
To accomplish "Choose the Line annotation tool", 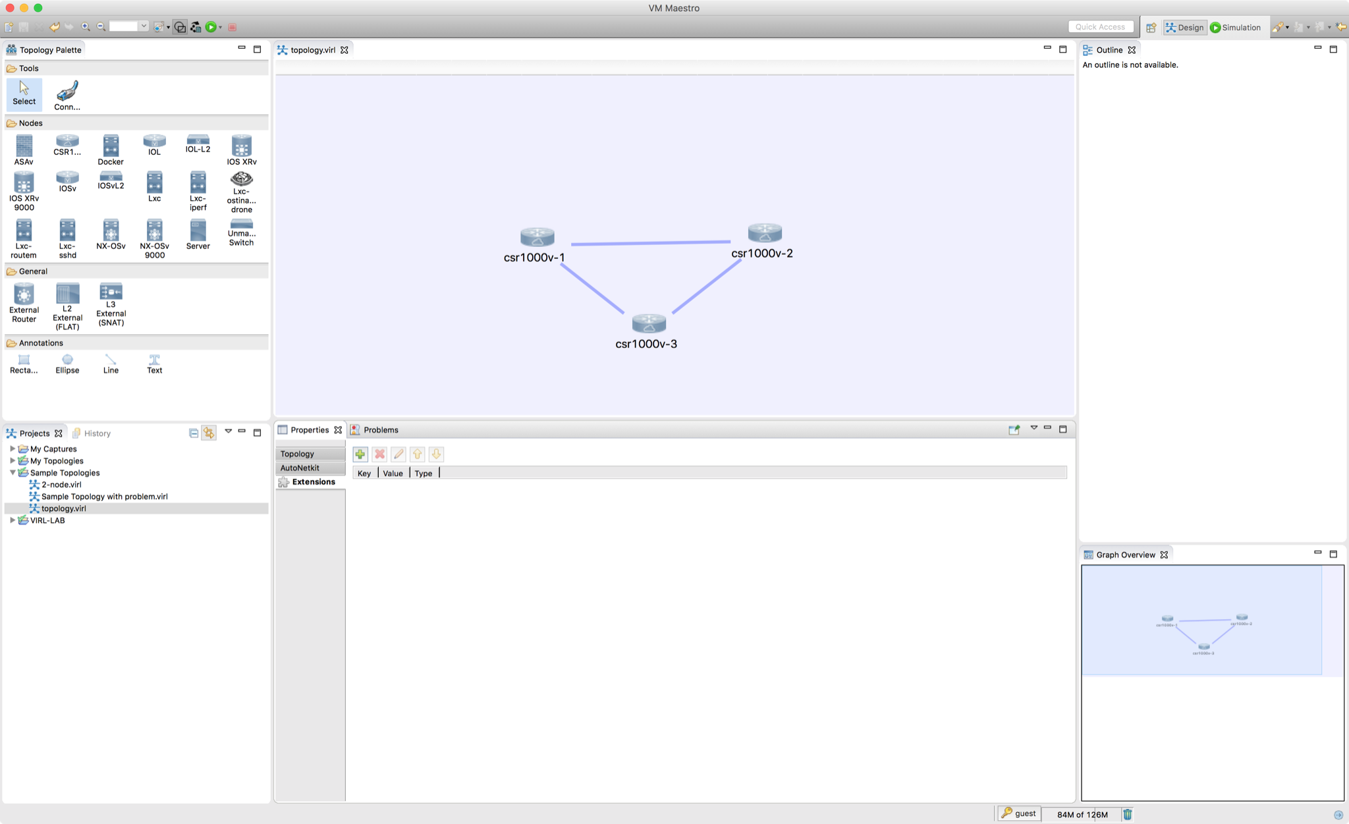I will [111, 364].
